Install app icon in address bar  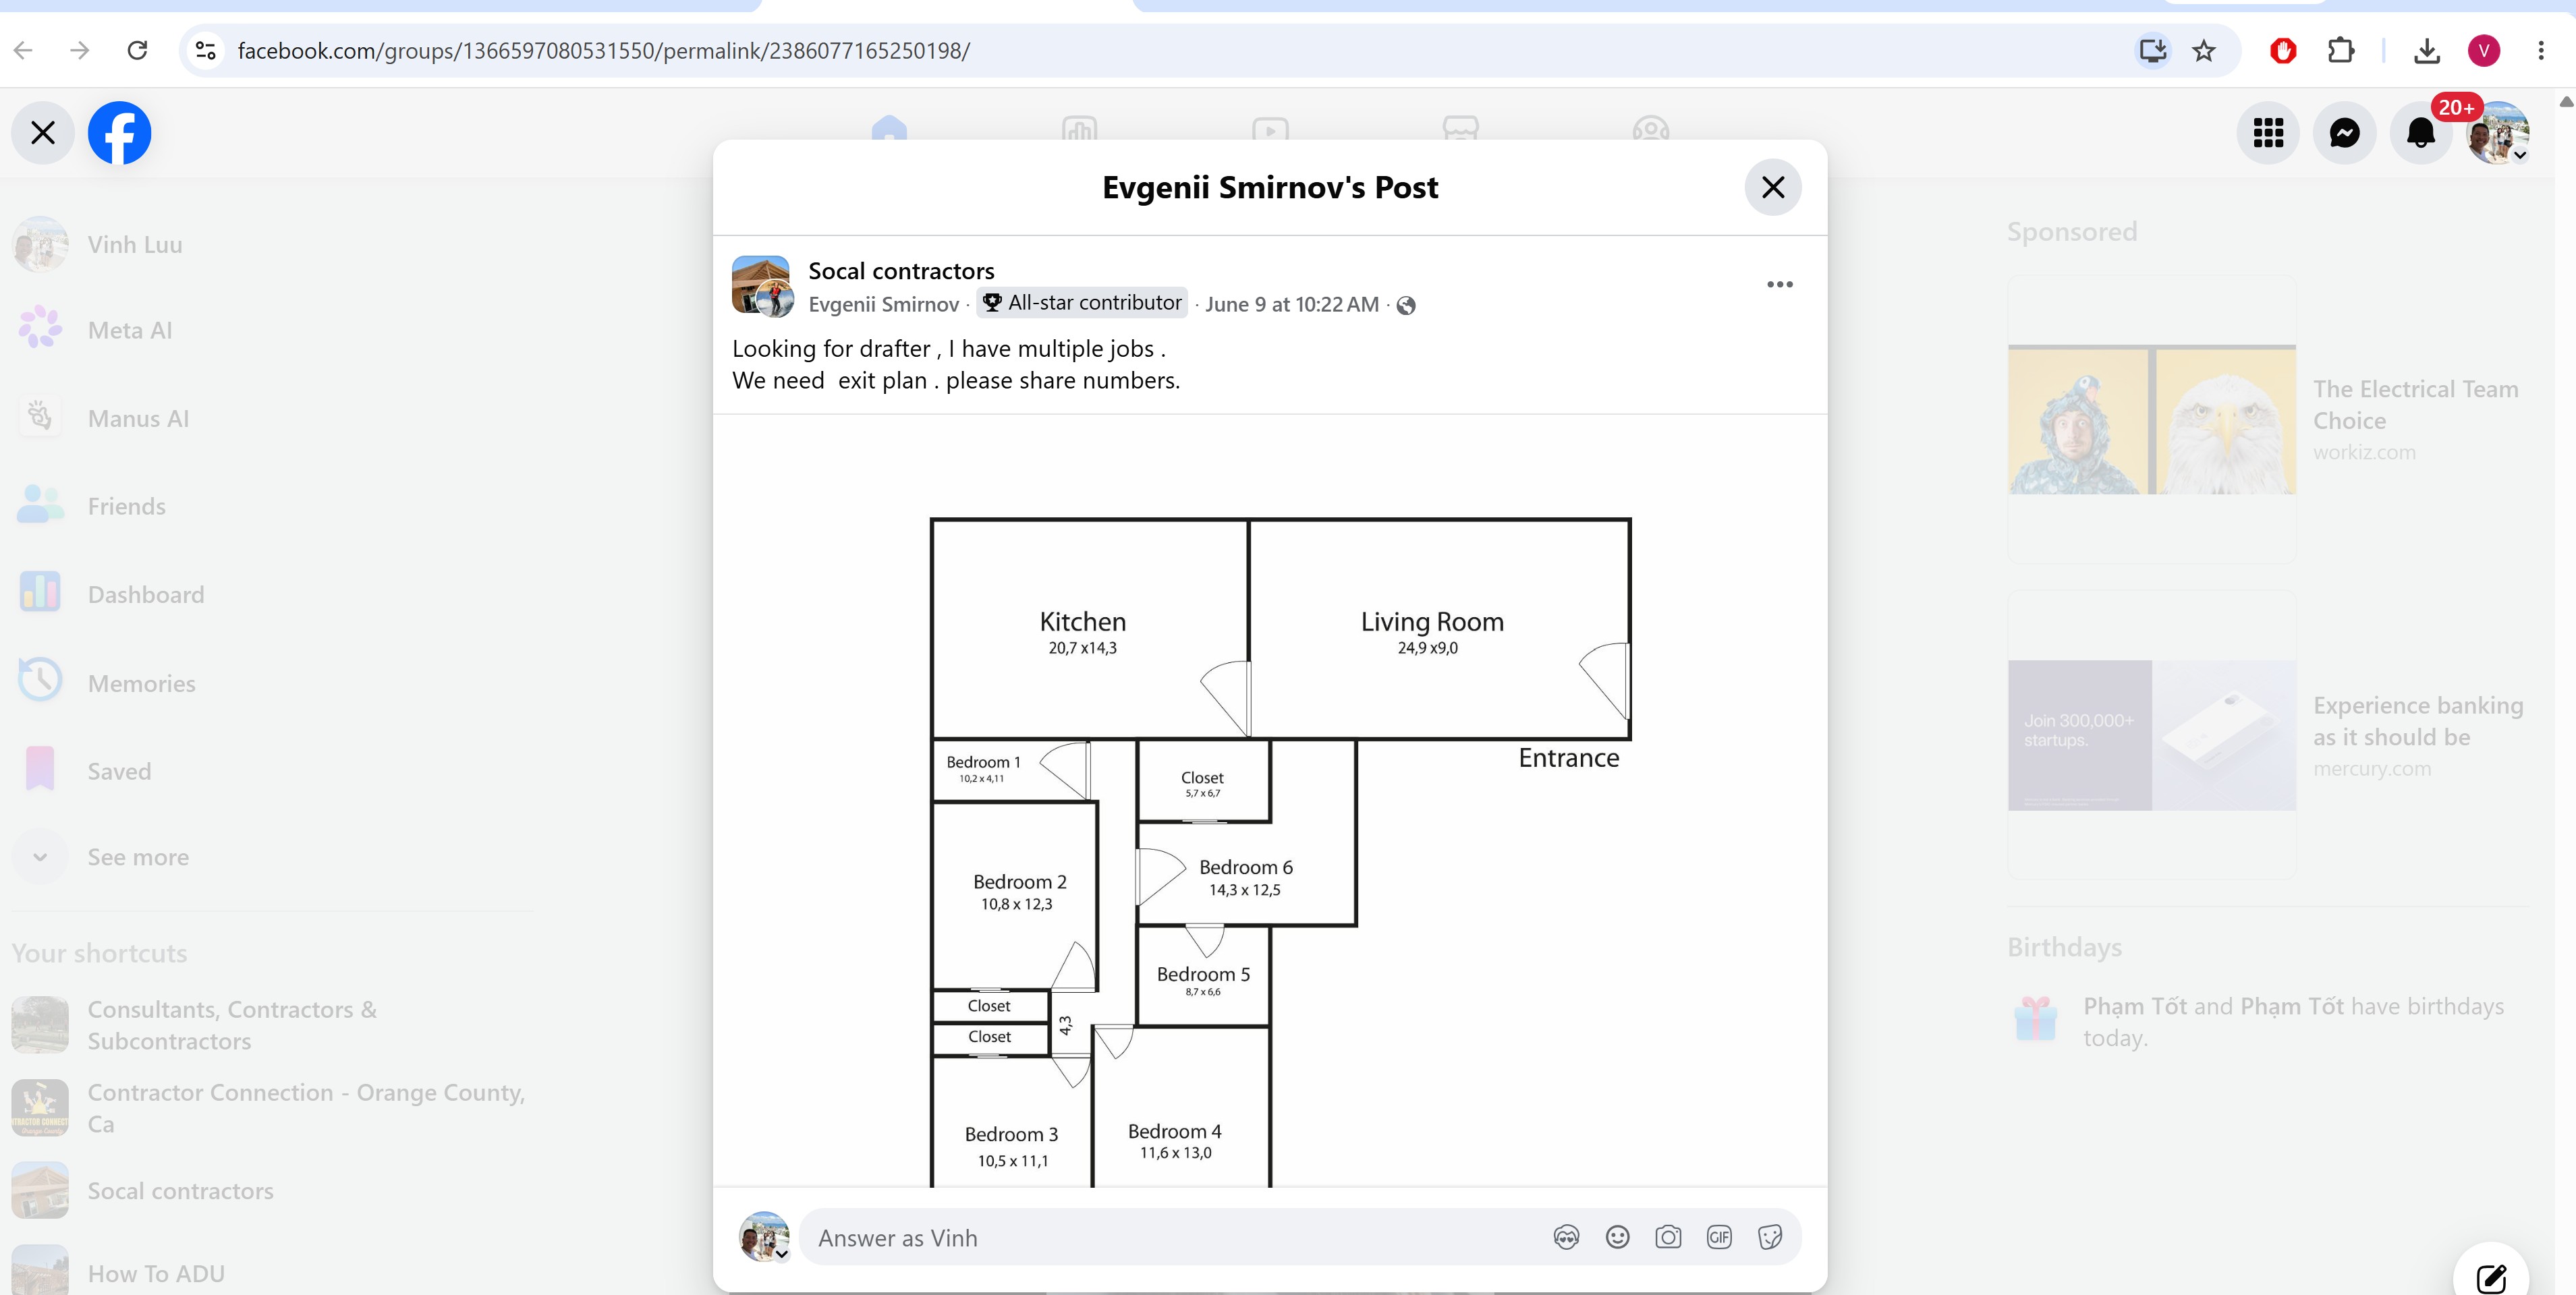click(x=2152, y=50)
